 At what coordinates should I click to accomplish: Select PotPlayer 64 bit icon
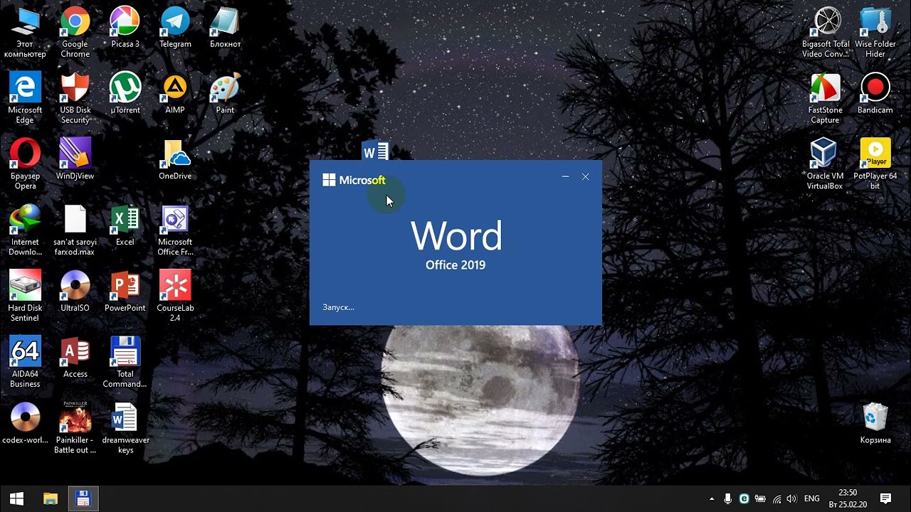(x=875, y=165)
